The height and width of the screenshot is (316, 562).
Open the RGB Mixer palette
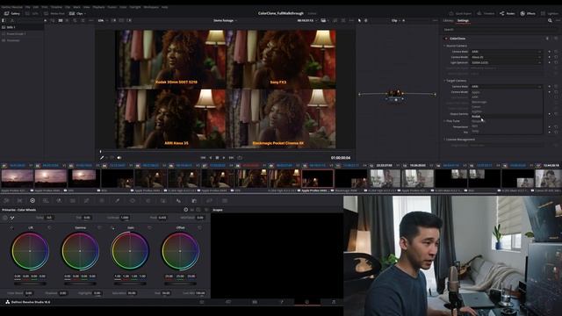click(59, 201)
